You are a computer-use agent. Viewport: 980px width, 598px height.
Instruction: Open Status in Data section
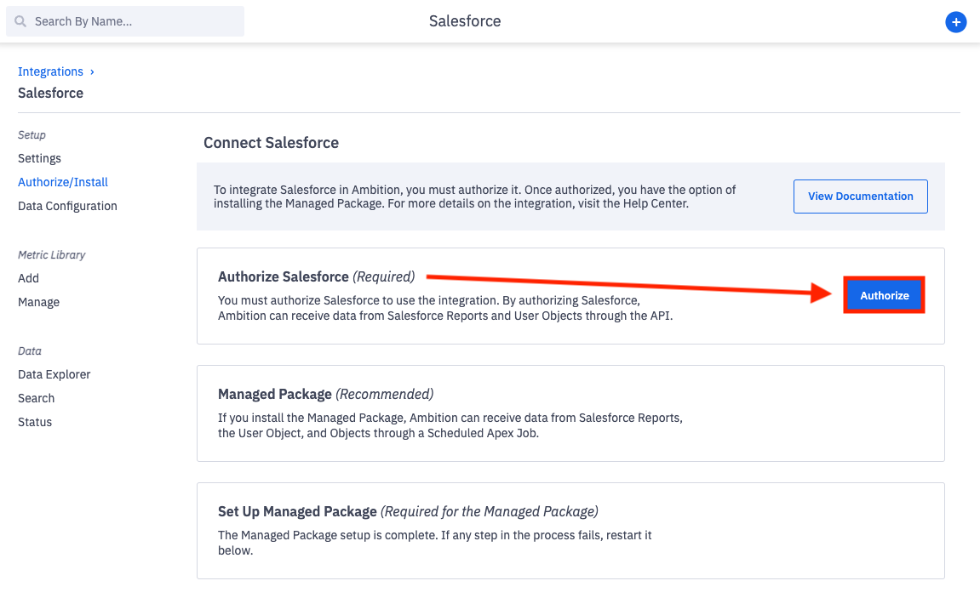tap(35, 422)
